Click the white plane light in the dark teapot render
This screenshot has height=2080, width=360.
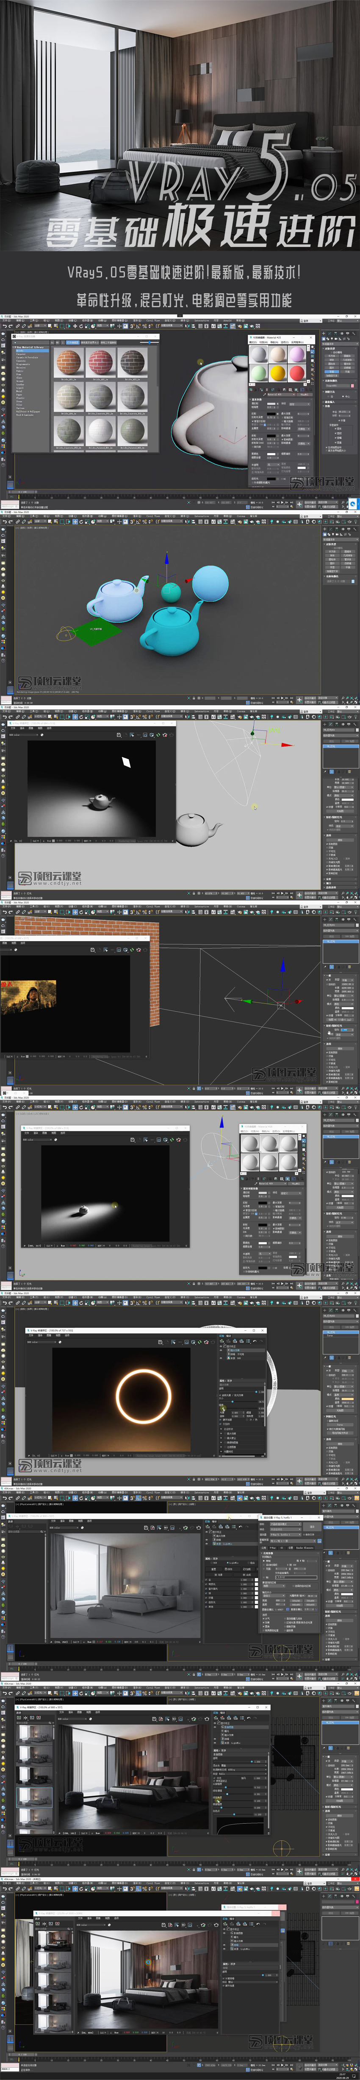coord(127,761)
